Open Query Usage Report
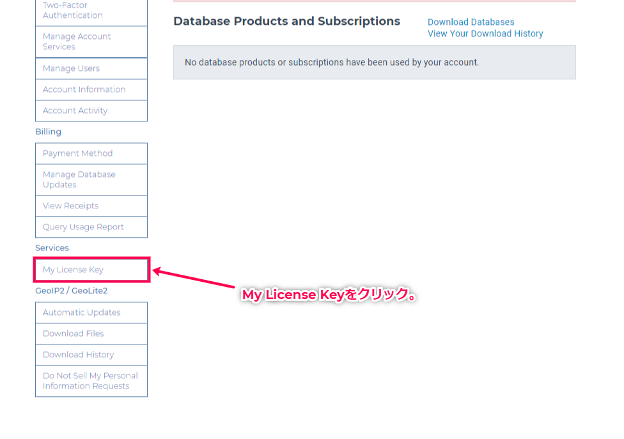The image size is (624, 439). coord(91,227)
